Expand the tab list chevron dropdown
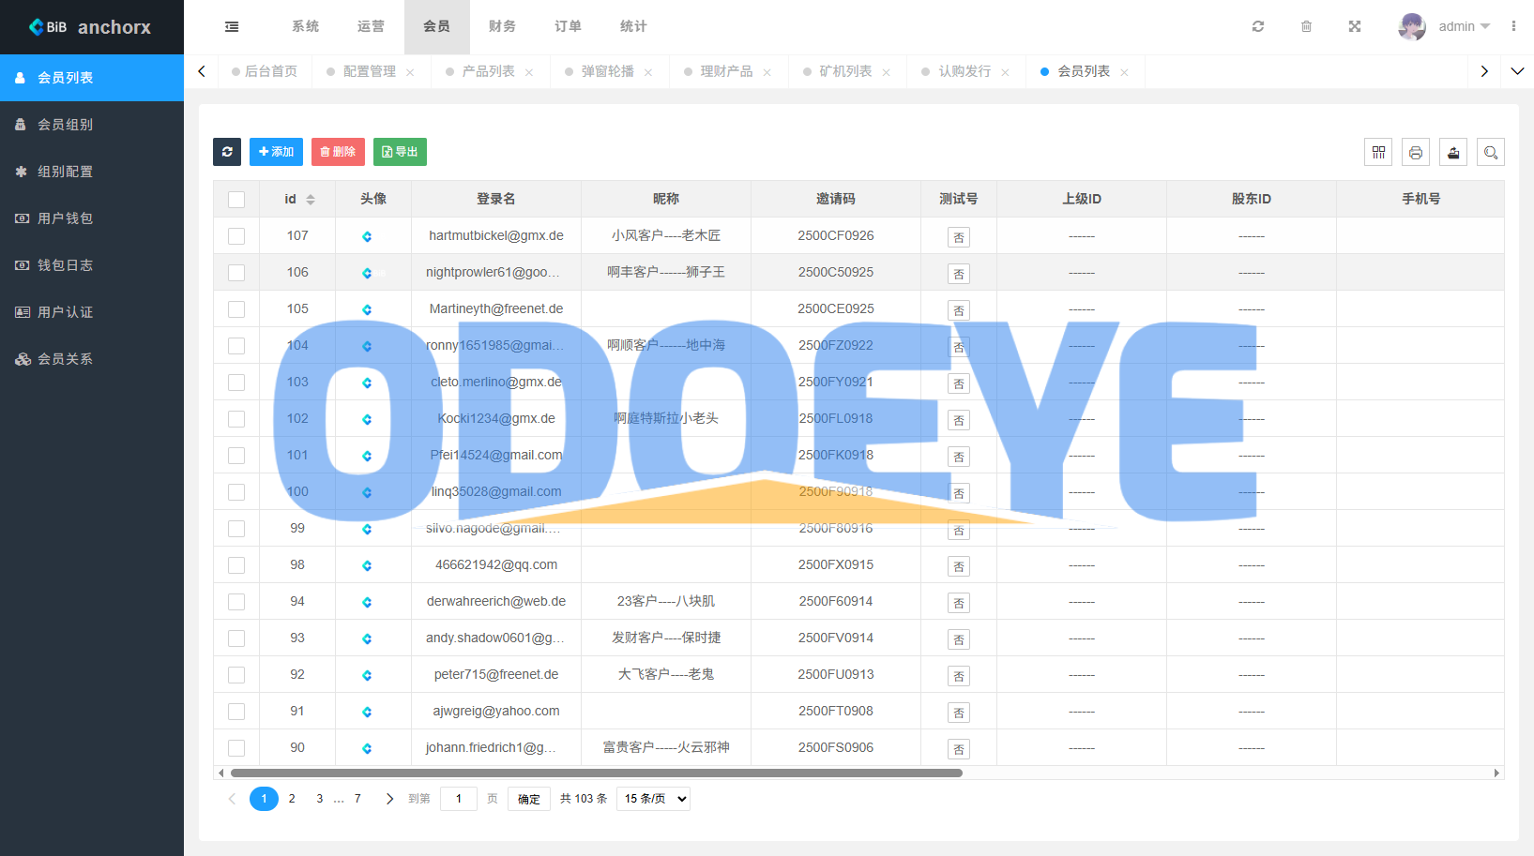This screenshot has width=1534, height=856. pyautogui.click(x=1517, y=71)
